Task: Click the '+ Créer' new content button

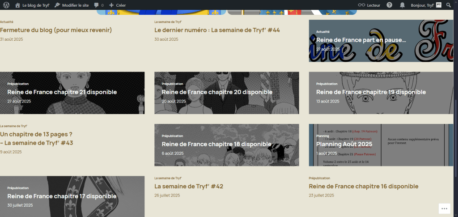Action: (118, 5)
